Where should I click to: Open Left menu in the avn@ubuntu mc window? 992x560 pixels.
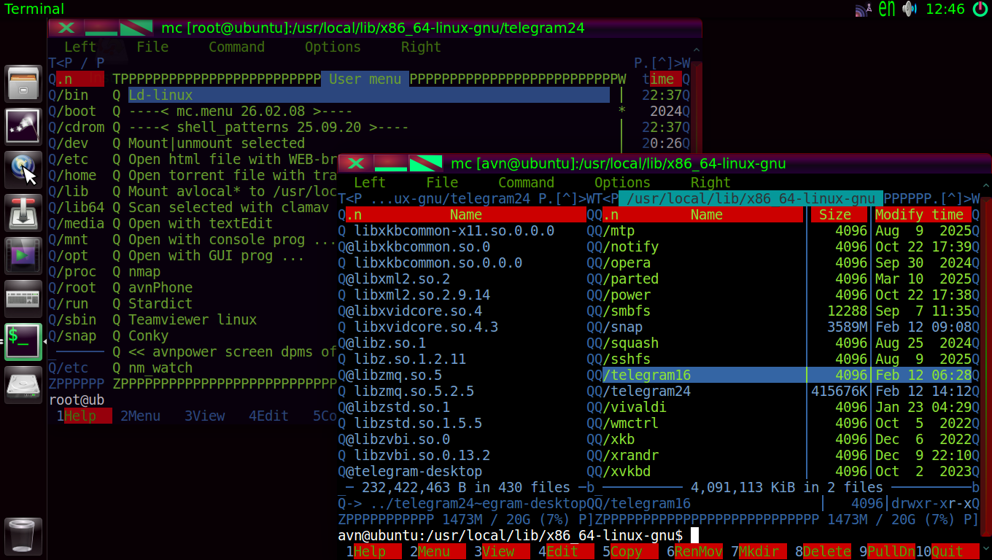tap(370, 182)
